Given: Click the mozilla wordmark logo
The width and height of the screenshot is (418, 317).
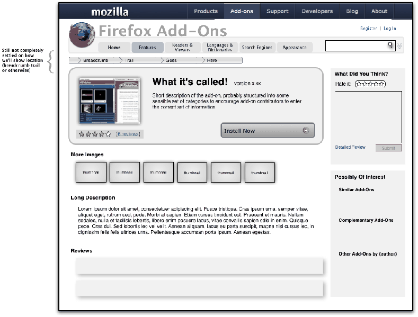Looking at the screenshot, I should 110,12.
